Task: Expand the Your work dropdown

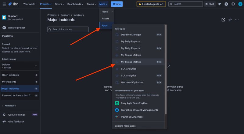Action: (x=30, y=4)
